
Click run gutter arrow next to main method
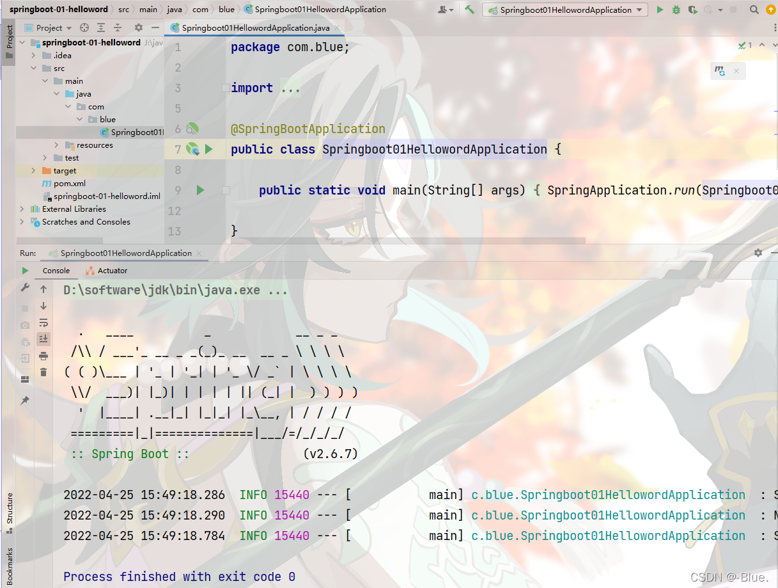click(x=200, y=190)
